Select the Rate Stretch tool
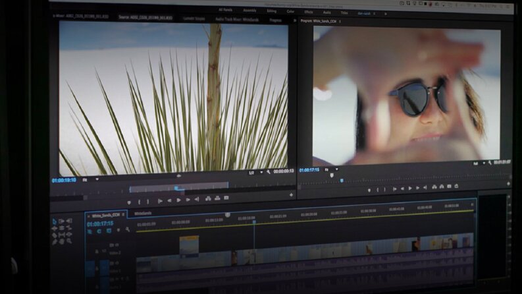522x294 pixels. tap(69, 228)
